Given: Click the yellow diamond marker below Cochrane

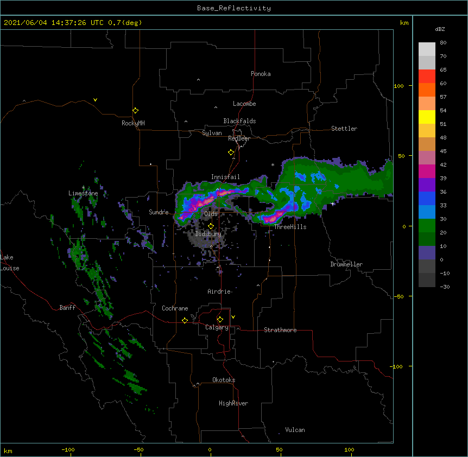Looking at the screenshot, I should (x=185, y=320).
